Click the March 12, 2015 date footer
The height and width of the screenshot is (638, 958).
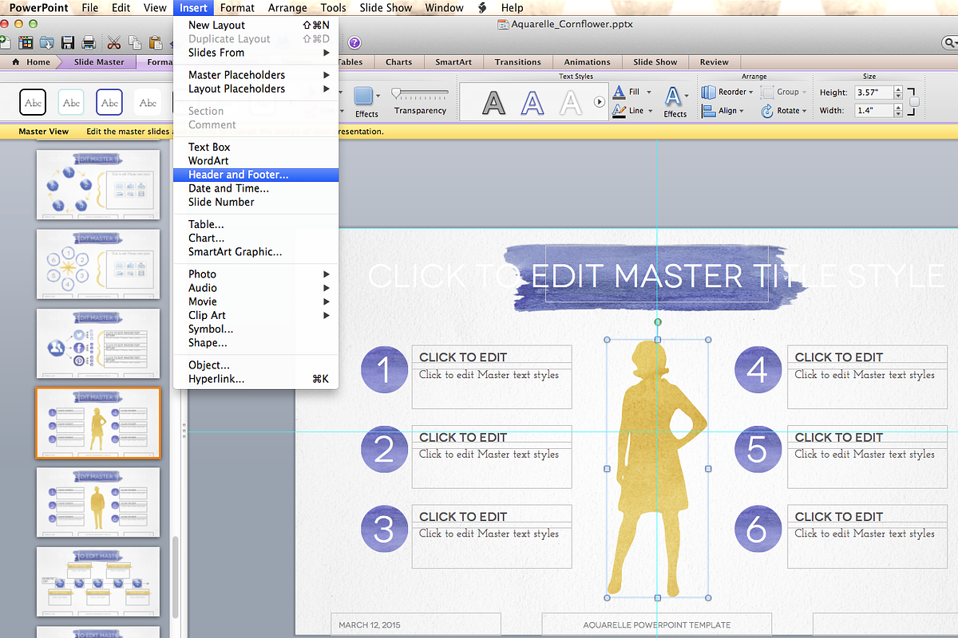click(416, 625)
